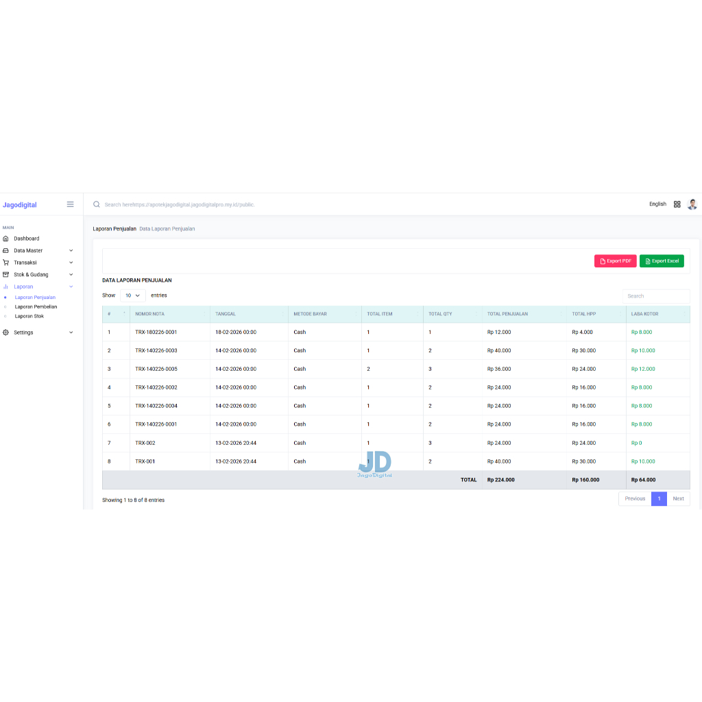Click nota TRX-140226-0003
The image size is (702, 702).
pos(156,350)
